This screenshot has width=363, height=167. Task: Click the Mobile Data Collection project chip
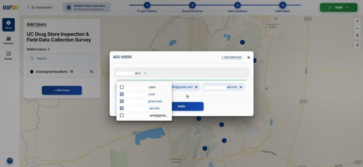(x=86, y=7)
